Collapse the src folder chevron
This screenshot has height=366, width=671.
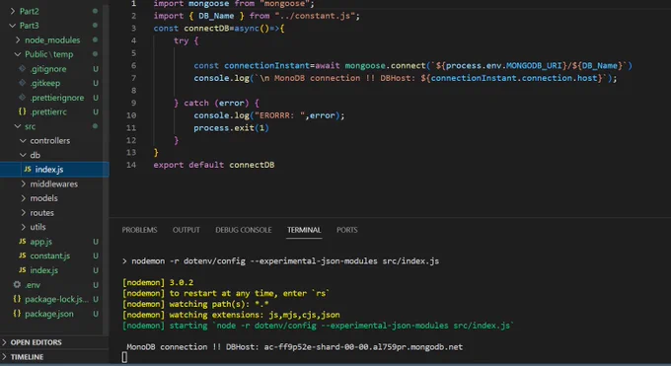click(18, 126)
